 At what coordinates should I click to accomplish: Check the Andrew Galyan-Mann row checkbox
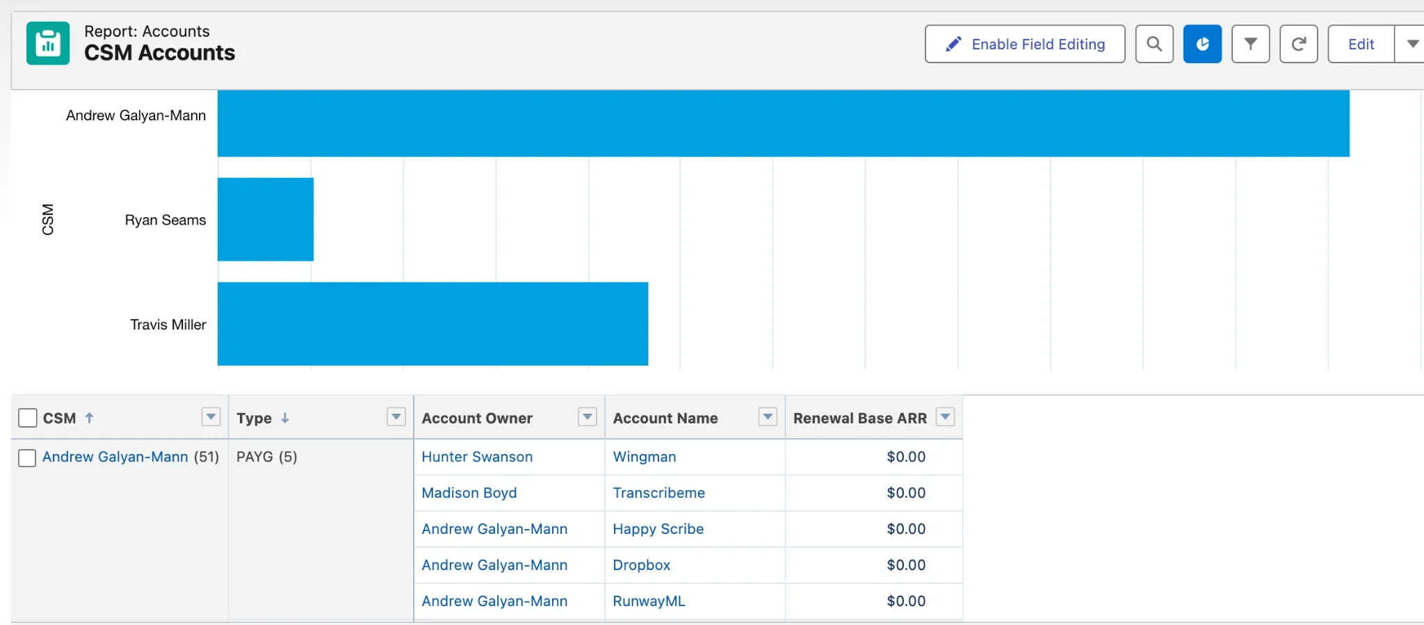pos(27,457)
